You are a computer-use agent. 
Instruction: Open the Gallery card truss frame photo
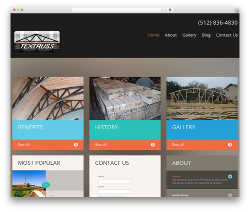pos(202,98)
